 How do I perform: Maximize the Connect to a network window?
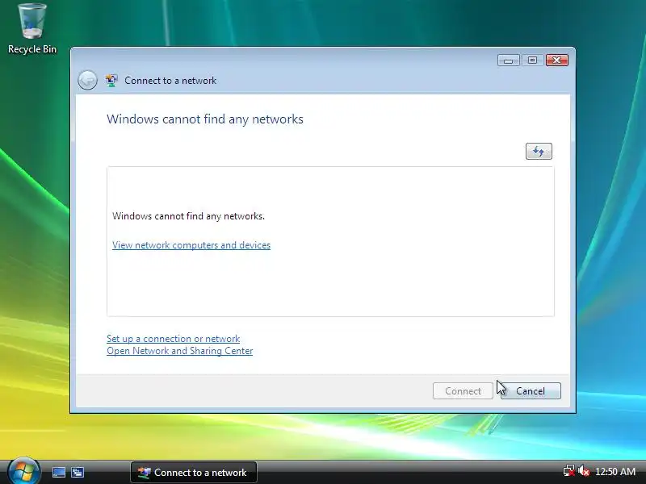click(532, 60)
